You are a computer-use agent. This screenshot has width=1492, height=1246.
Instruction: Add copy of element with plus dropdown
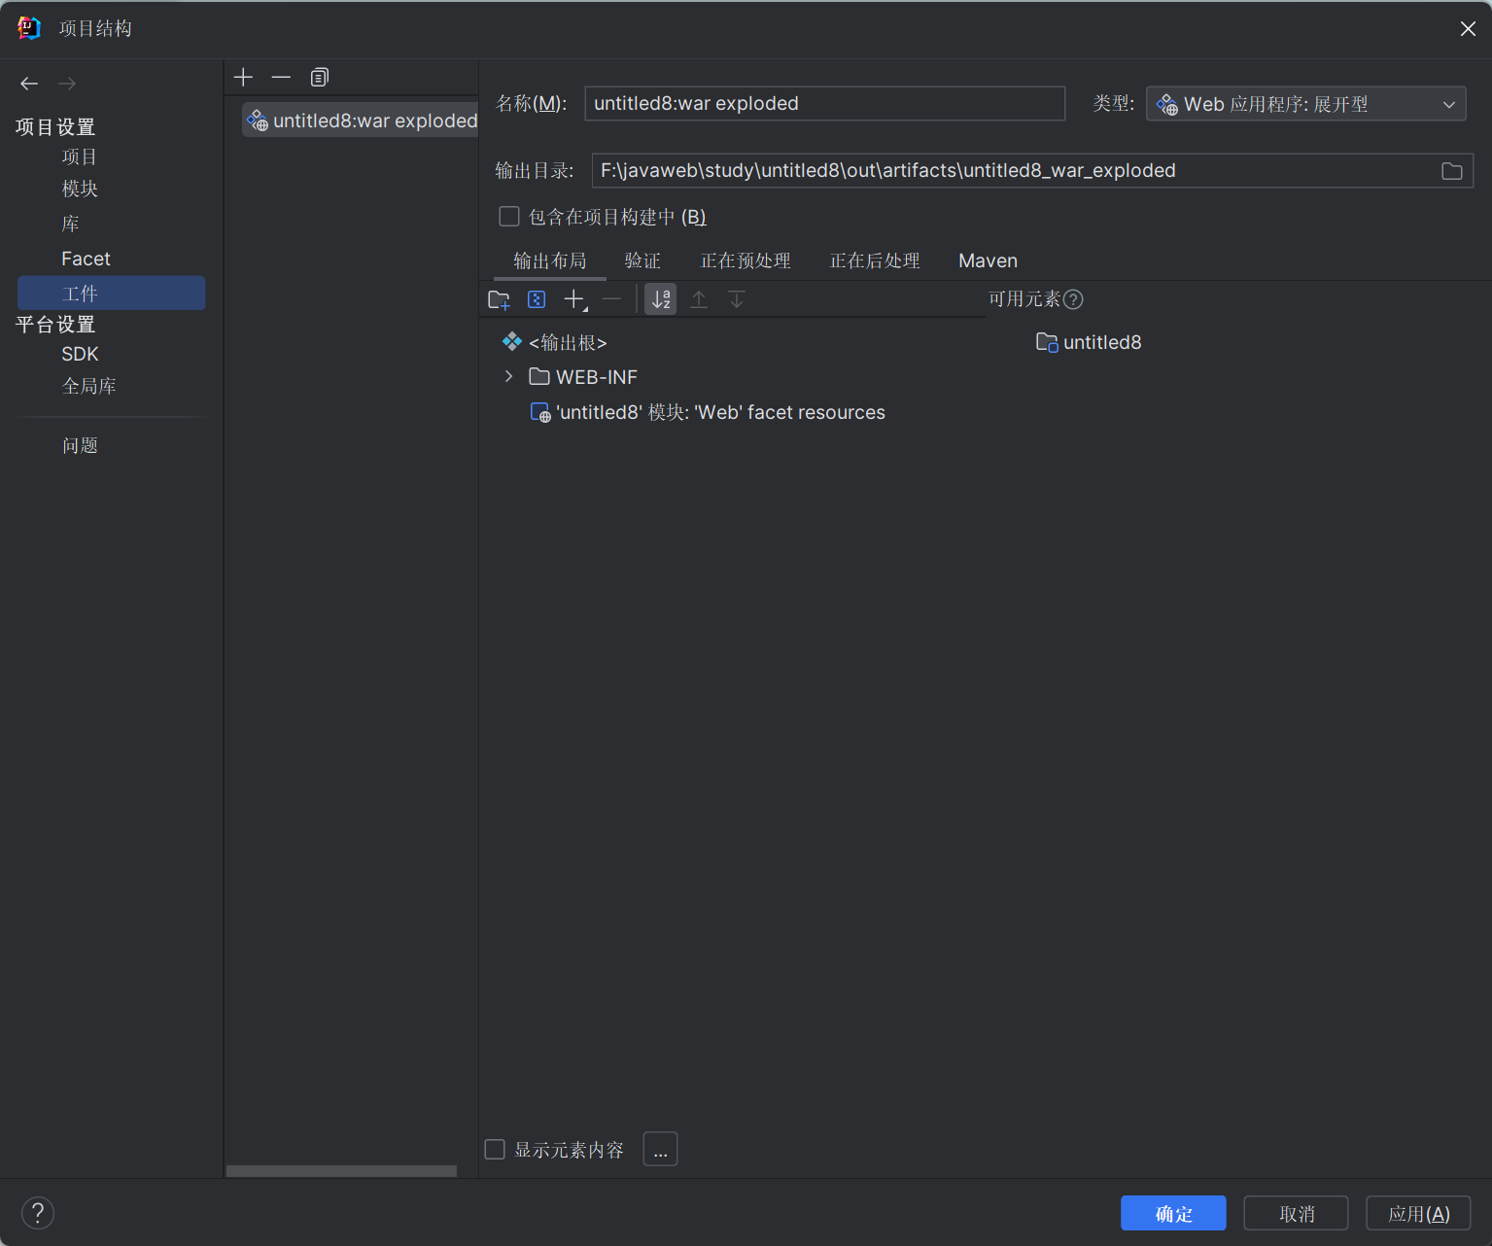575,299
